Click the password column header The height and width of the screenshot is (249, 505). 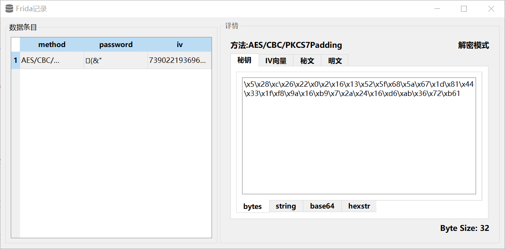116,45
